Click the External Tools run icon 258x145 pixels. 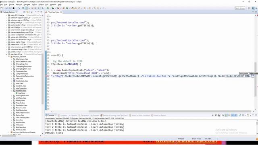coord(58,8)
